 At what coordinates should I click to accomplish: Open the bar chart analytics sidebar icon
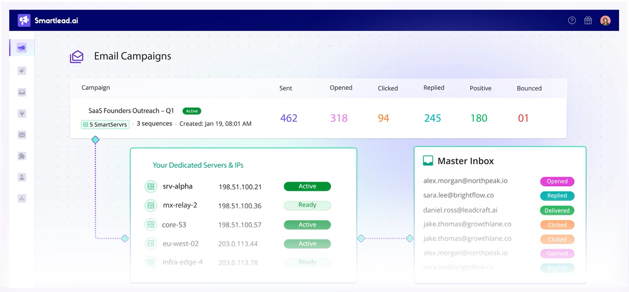(21, 198)
